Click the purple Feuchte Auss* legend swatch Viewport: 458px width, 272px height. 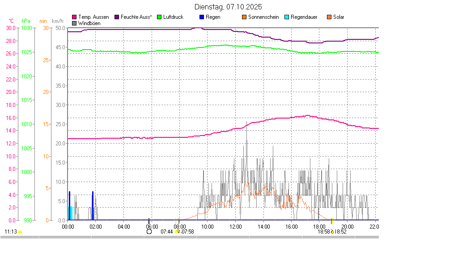point(118,17)
